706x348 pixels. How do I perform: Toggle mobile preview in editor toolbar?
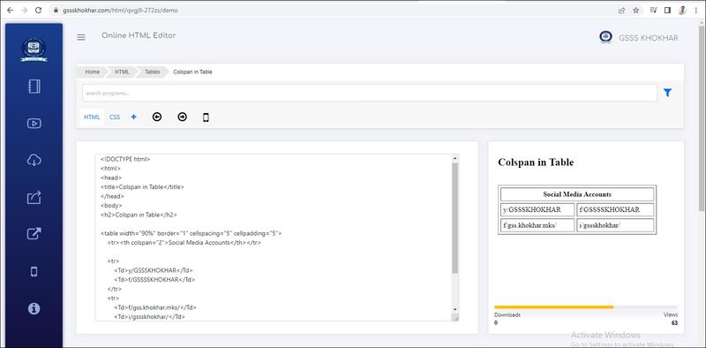[x=206, y=117]
